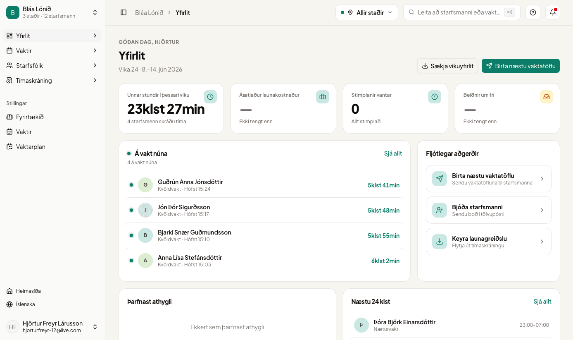Open Fyrirtækið settings

point(52,117)
